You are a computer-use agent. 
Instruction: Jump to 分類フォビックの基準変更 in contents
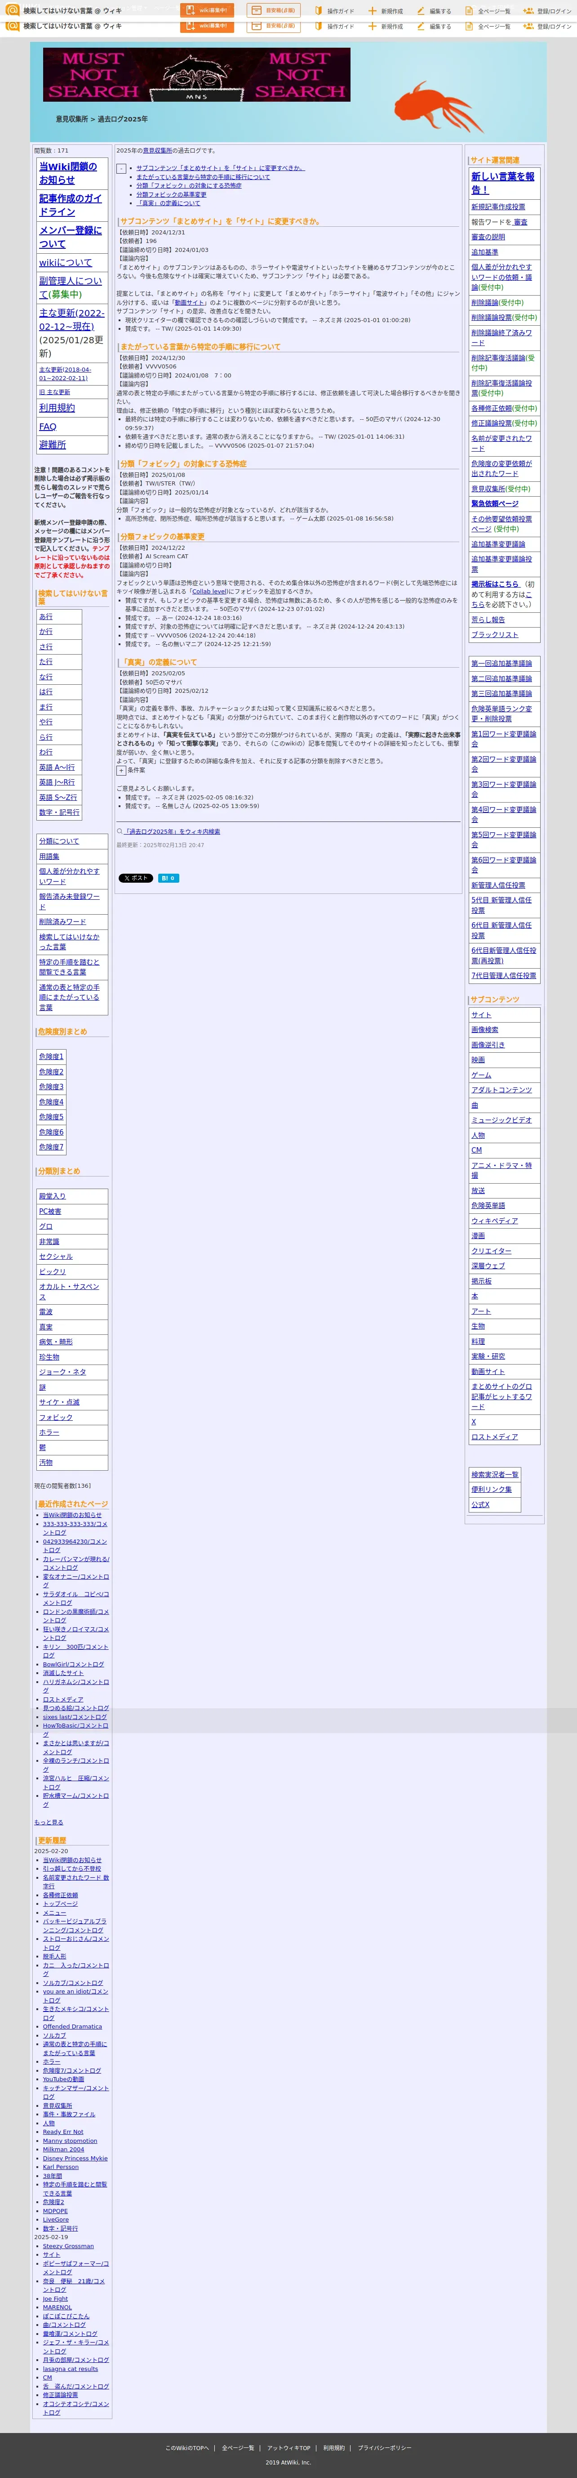(x=171, y=194)
